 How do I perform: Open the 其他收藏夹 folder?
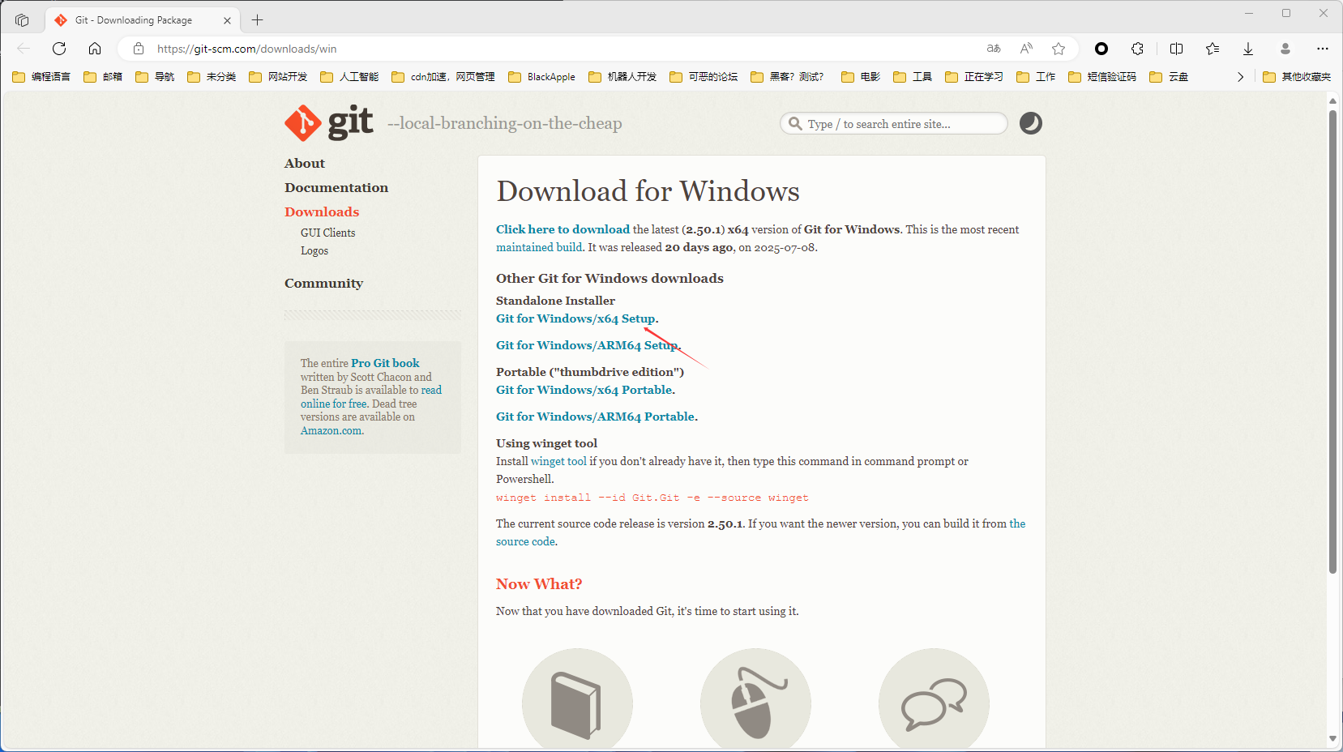(1297, 77)
